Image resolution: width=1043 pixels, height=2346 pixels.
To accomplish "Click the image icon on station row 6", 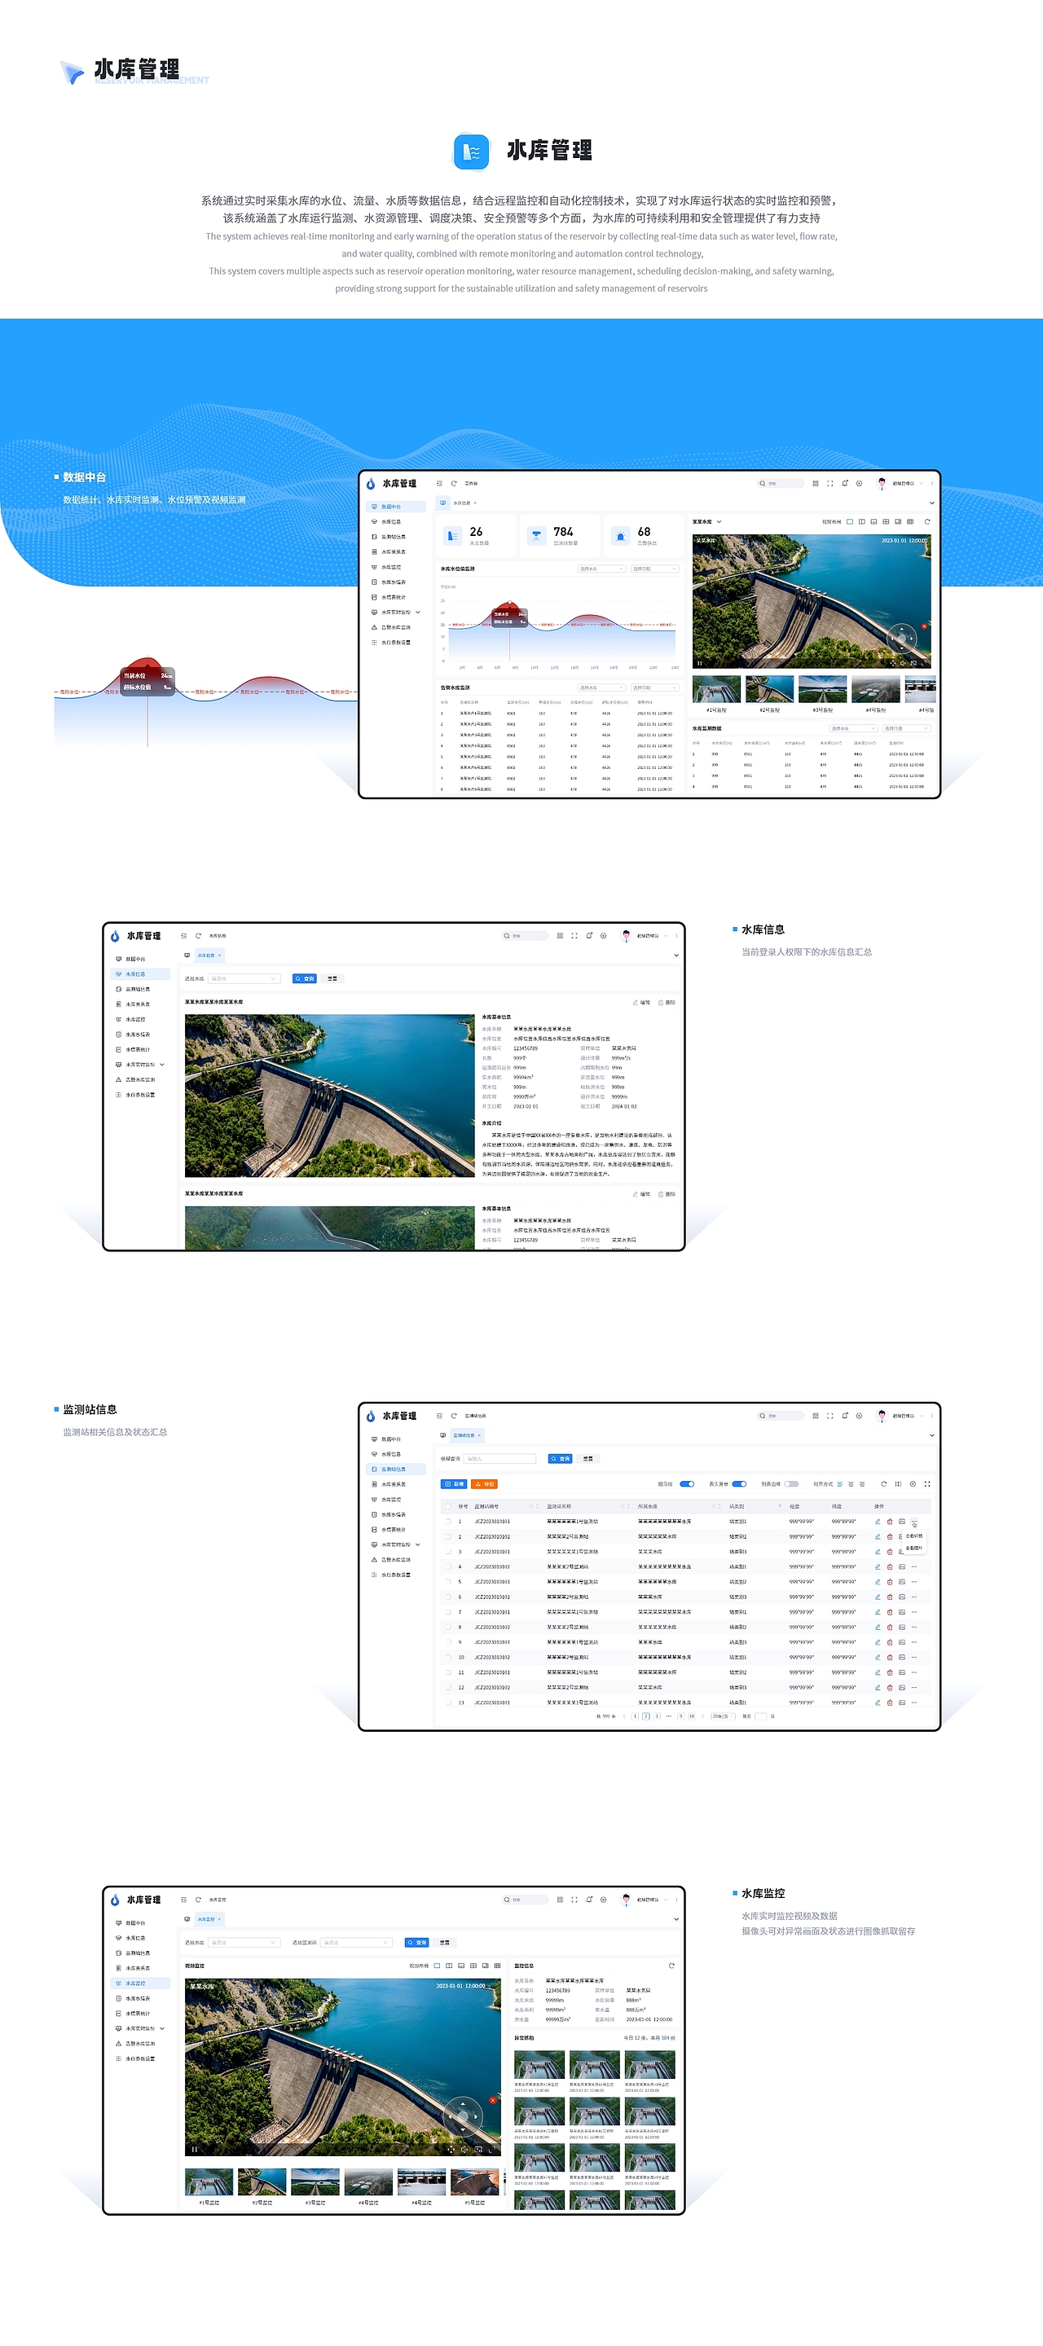I will pos(902,1597).
